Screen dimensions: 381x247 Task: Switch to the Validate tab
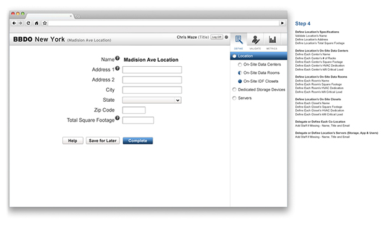[255, 41]
